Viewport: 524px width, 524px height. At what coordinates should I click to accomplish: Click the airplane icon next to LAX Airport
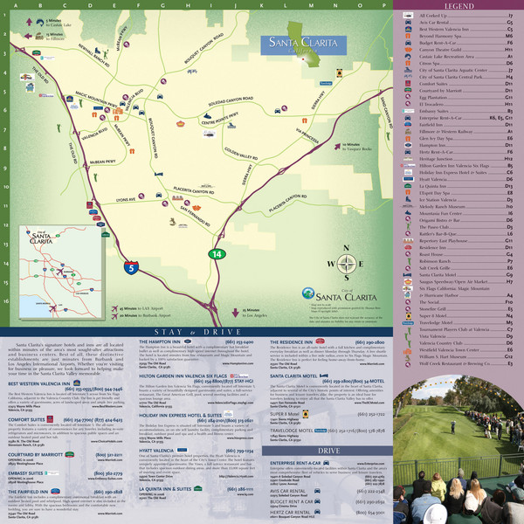[114, 308]
